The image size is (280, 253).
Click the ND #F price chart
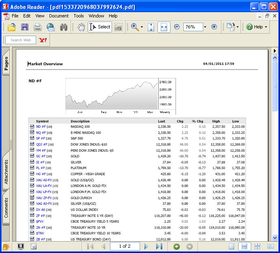pos(121,96)
